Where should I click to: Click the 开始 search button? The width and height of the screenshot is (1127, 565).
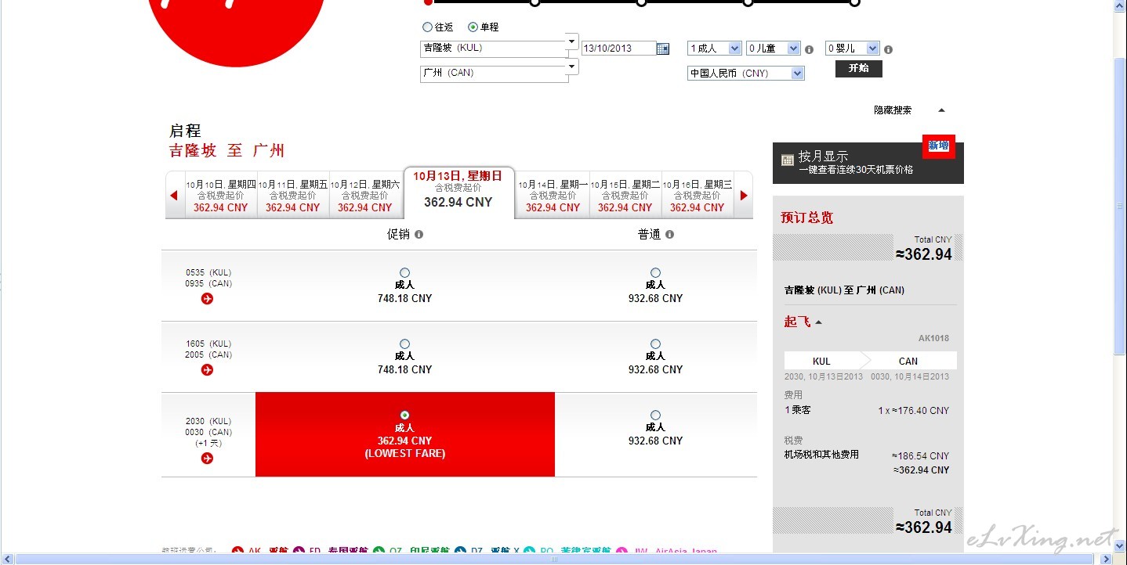(858, 68)
